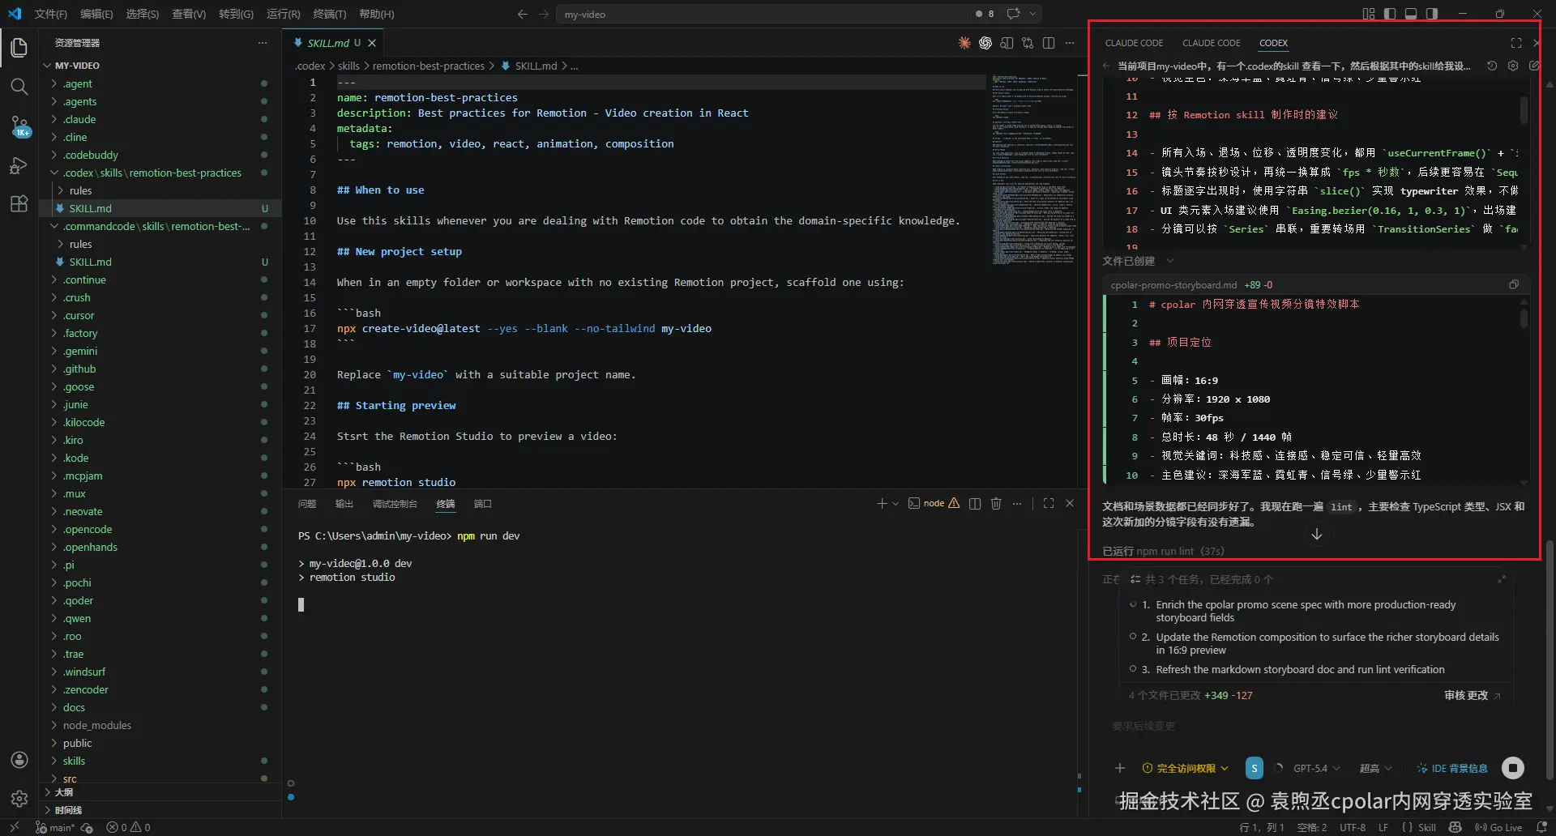This screenshot has height=836, width=1556.
Task: Open Codex panel settings gear
Action: pyautogui.click(x=1513, y=66)
